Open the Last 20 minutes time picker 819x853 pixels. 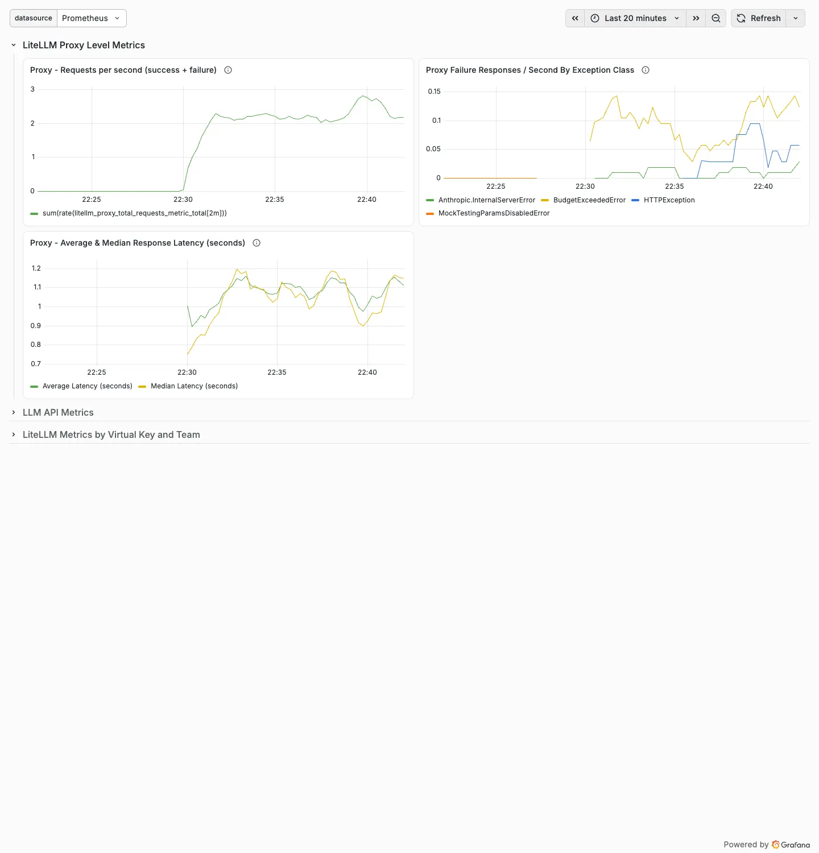[635, 18]
